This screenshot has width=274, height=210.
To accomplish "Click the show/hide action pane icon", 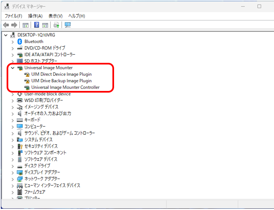I will pos(45,25).
